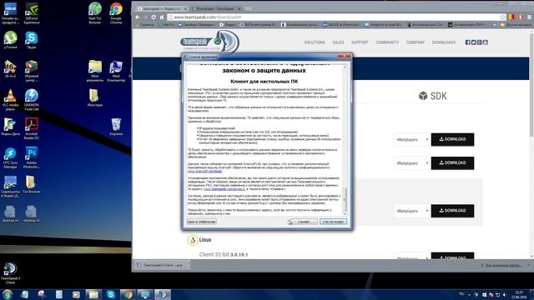Select the TeamSpeak 3 Client desktop shortcut

tap(10, 273)
